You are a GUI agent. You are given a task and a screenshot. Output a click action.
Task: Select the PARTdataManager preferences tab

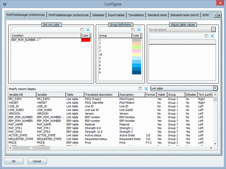[69, 15]
